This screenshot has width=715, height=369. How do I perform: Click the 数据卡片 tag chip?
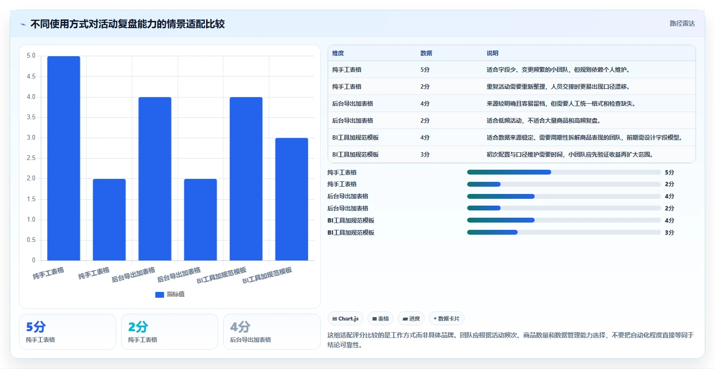tap(447, 319)
